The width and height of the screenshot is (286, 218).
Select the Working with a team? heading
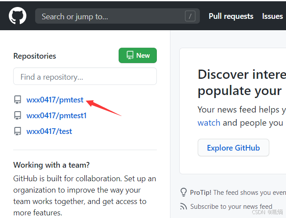point(51,165)
